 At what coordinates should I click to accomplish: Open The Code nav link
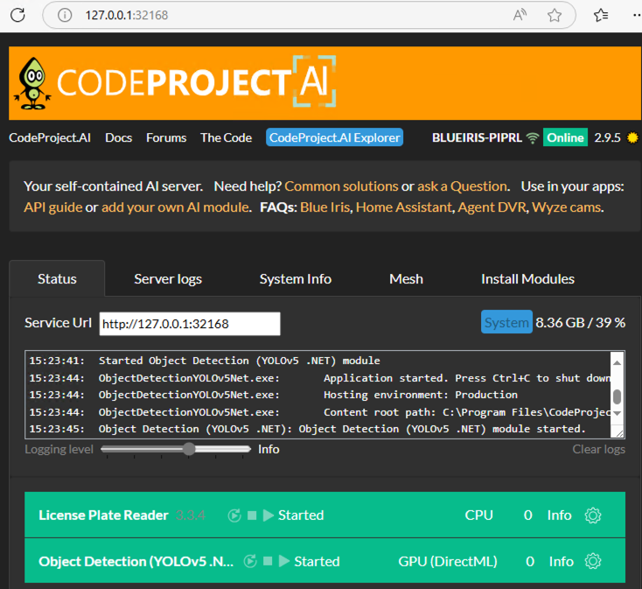pos(226,137)
